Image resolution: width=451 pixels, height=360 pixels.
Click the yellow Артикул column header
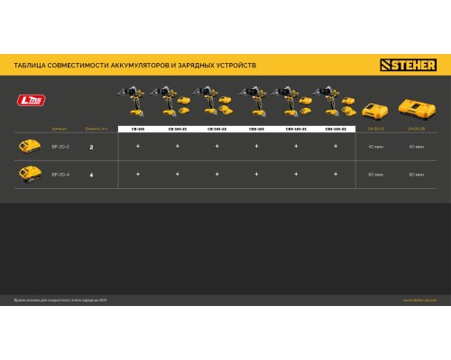tap(60, 129)
